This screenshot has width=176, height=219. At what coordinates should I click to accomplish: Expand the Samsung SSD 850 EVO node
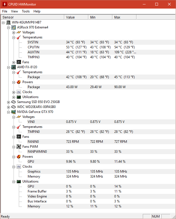tap(9, 102)
